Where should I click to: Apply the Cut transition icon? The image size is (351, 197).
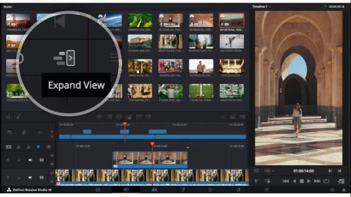[x=223, y=117]
